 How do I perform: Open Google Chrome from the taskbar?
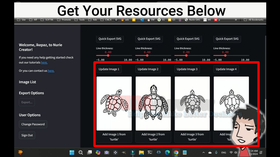coord(176,153)
